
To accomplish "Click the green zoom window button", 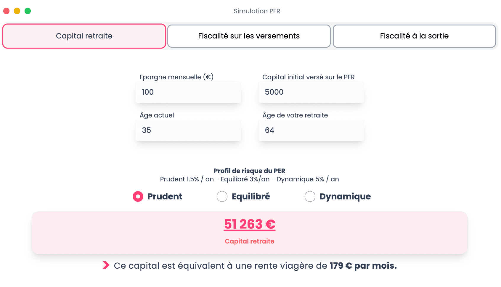I will [28, 11].
